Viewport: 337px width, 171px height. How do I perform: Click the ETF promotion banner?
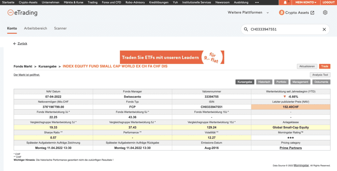(x=172, y=57)
